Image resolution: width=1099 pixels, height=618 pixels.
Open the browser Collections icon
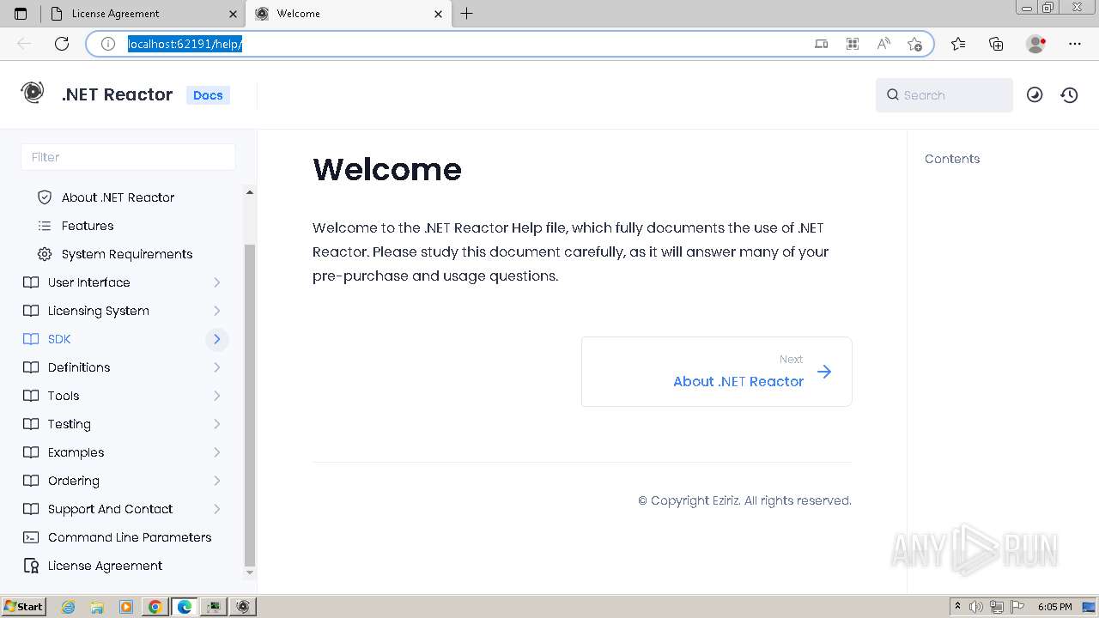tap(996, 44)
